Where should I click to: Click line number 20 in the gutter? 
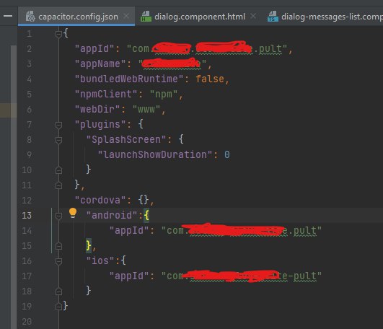point(27,322)
